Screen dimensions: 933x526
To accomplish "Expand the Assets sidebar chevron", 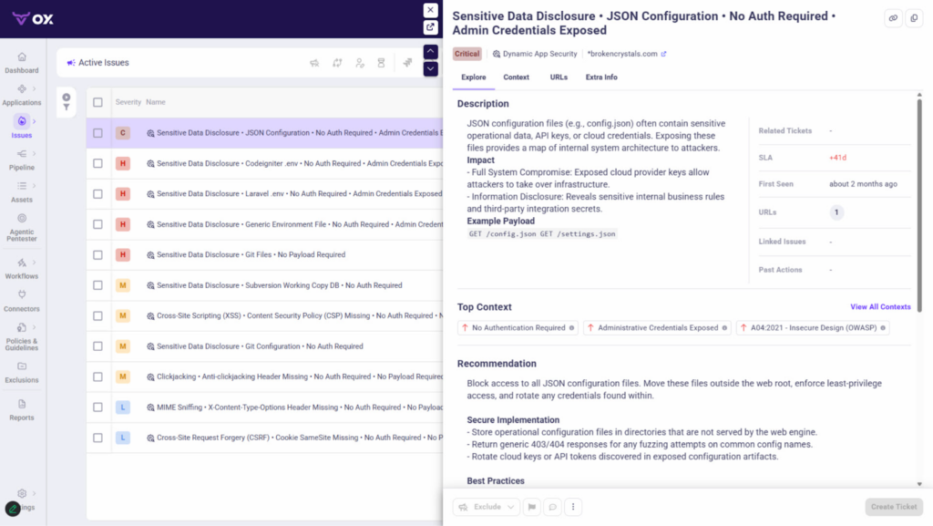I will coord(35,186).
